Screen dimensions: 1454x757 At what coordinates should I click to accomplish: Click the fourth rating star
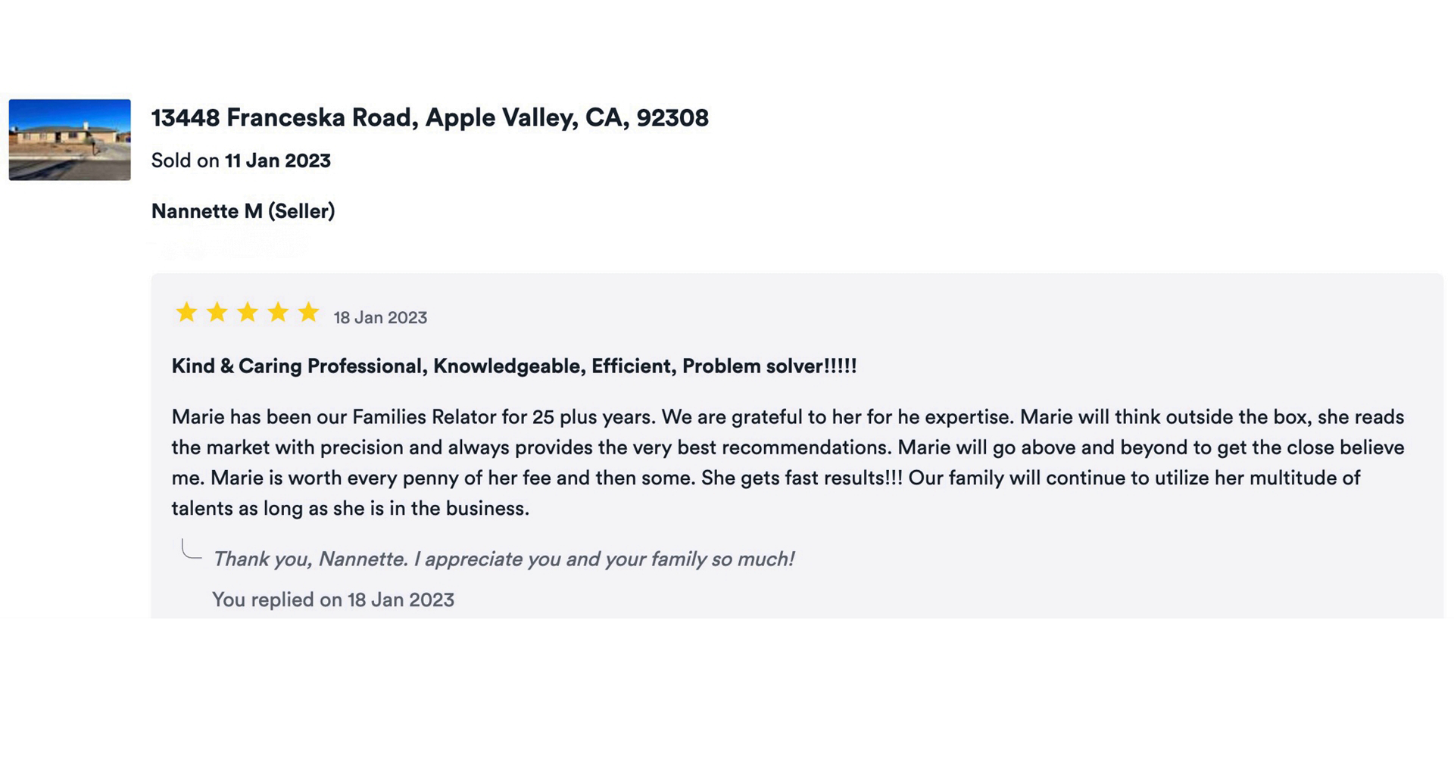coord(278,313)
